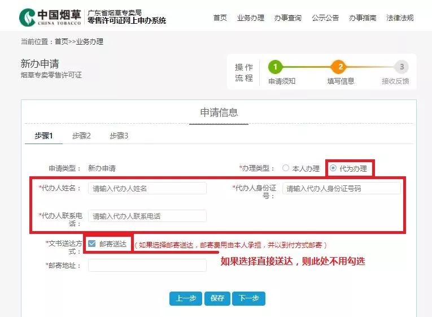Click the 首页 breadcrumb link
Image resolution: width=432 pixels, height=317 pixels.
[62, 42]
